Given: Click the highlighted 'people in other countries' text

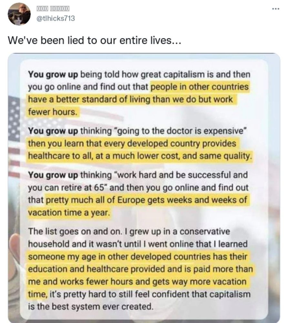Looking at the screenshot, I should [200, 87].
